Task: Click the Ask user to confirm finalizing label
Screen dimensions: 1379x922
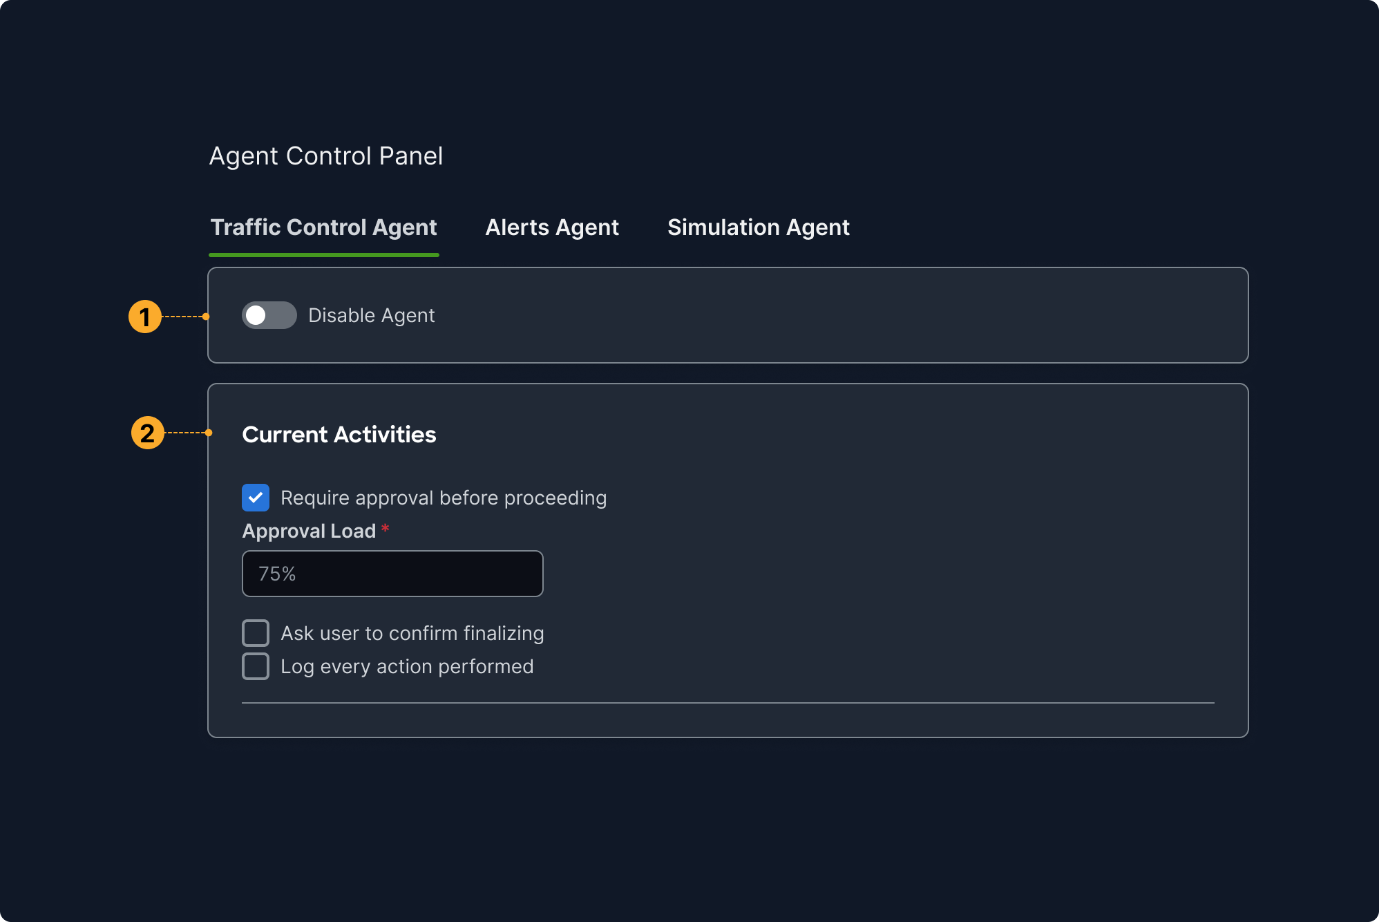Action: 412,633
